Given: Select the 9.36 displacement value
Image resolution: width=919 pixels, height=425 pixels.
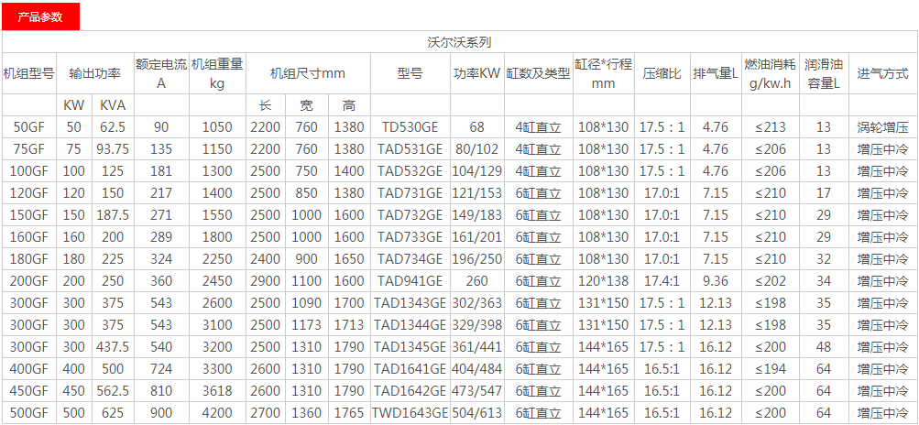Looking at the screenshot, I should tap(715, 281).
